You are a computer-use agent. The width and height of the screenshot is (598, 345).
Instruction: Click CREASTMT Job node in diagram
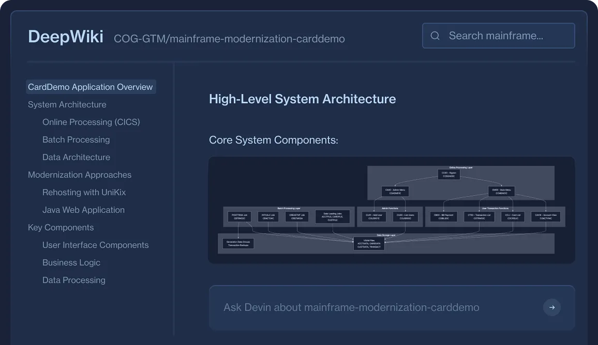297,217
